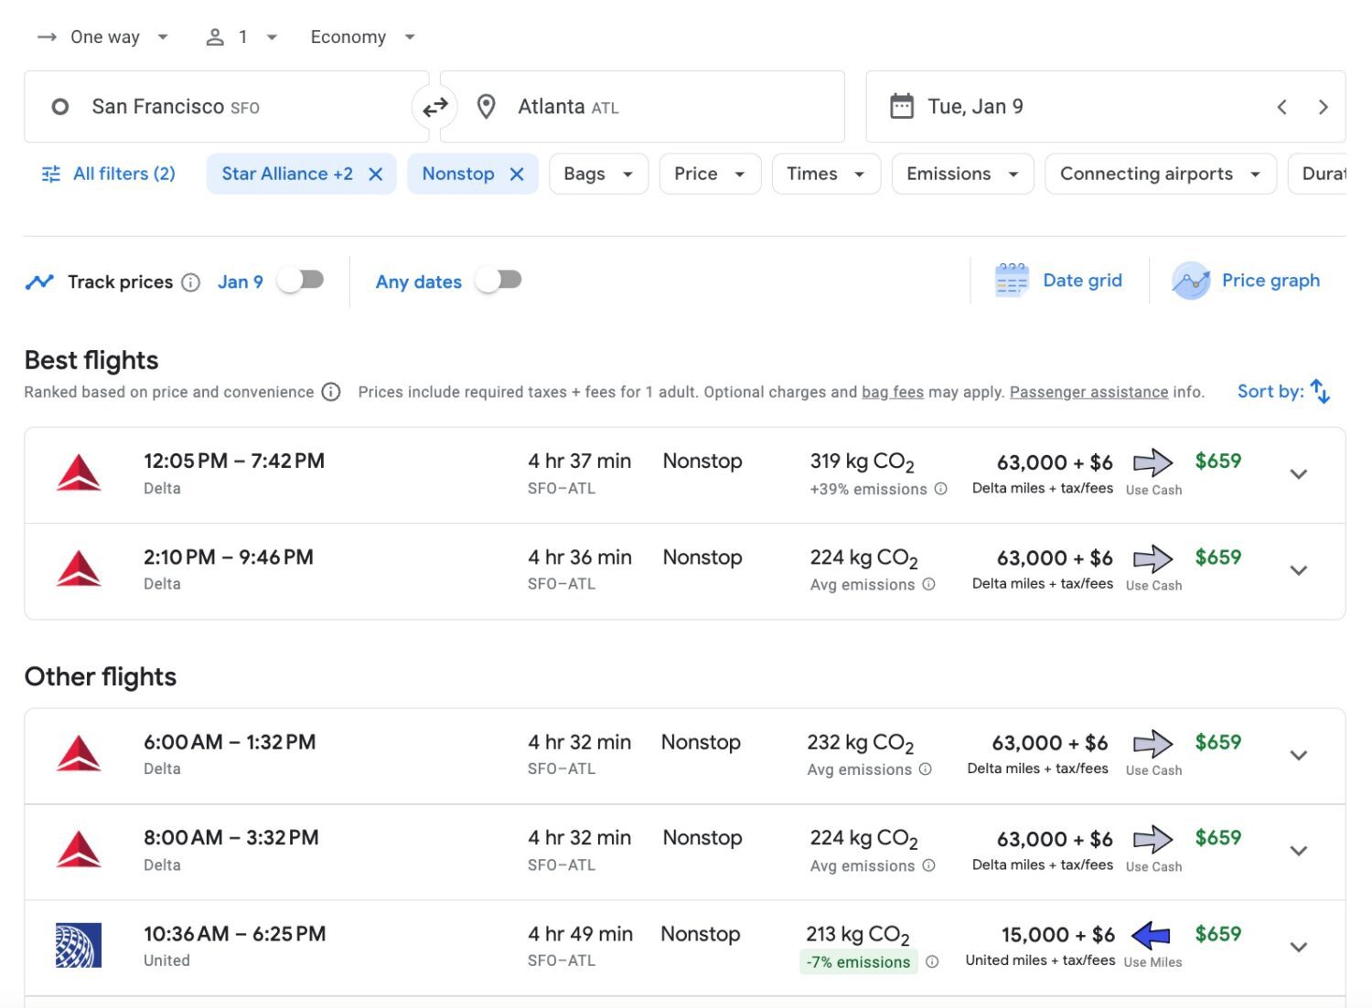Click Track prices info icon

click(190, 282)
